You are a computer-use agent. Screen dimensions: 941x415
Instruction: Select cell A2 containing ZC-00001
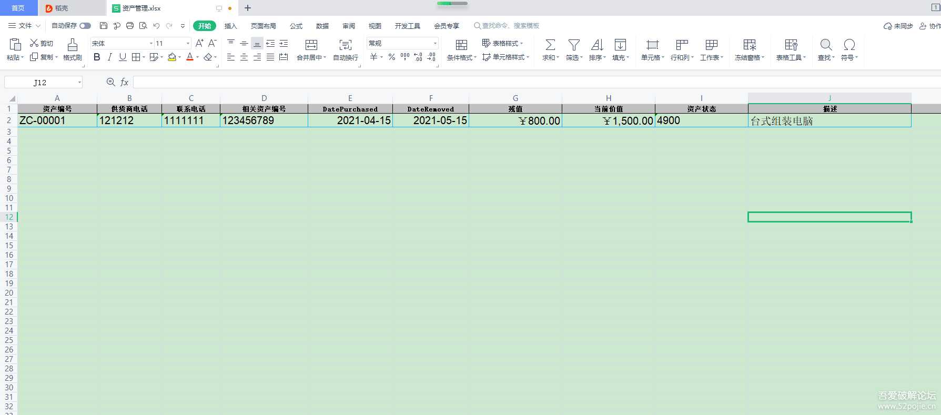point(57,120)
